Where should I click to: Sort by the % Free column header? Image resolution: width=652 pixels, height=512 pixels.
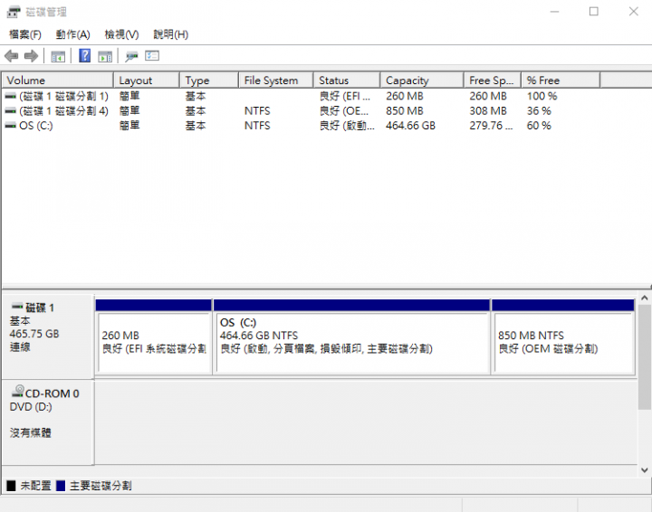pyautogui.click(x=561, y=81)
